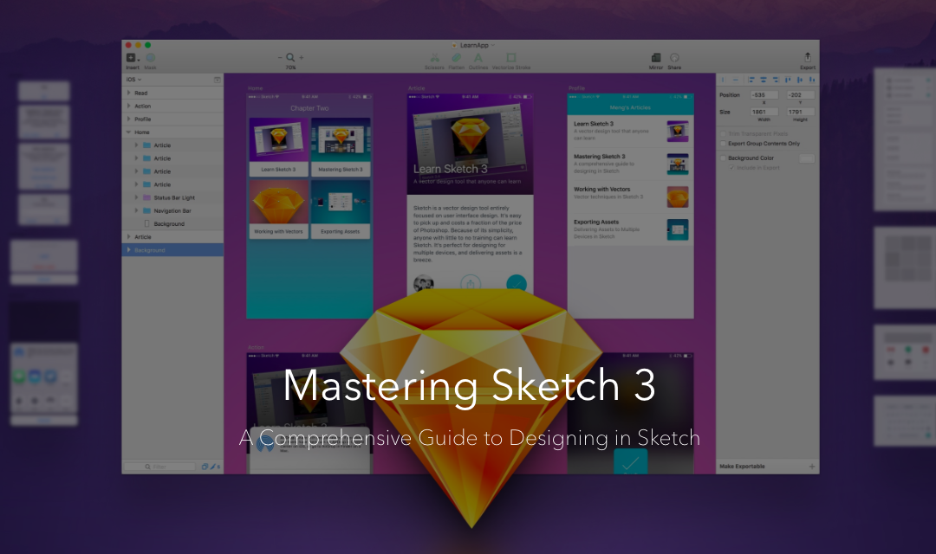Viewport: 936px width, 554px height.
Task: Click the Export toolbar icon
Action: (x=808, y=57)
